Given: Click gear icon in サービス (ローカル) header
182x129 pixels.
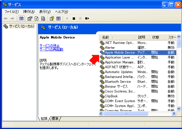Looking at the screenshot, I should point(43,27).
